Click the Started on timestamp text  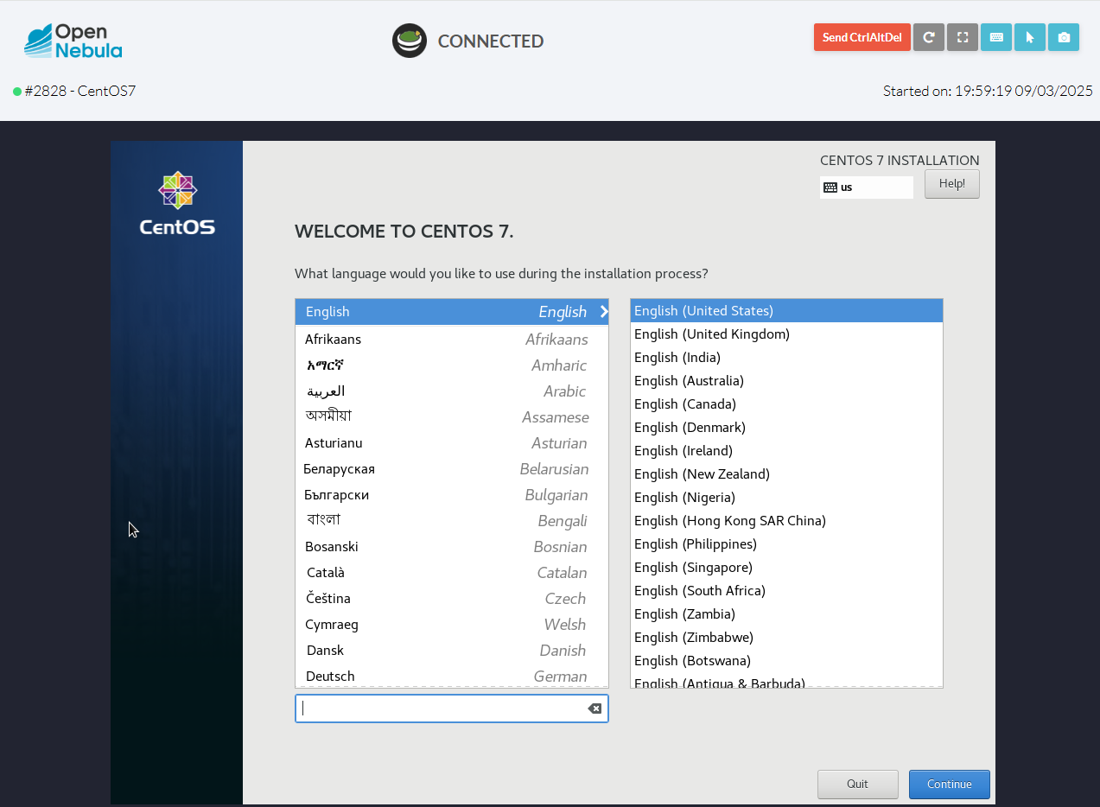(988, 91)
